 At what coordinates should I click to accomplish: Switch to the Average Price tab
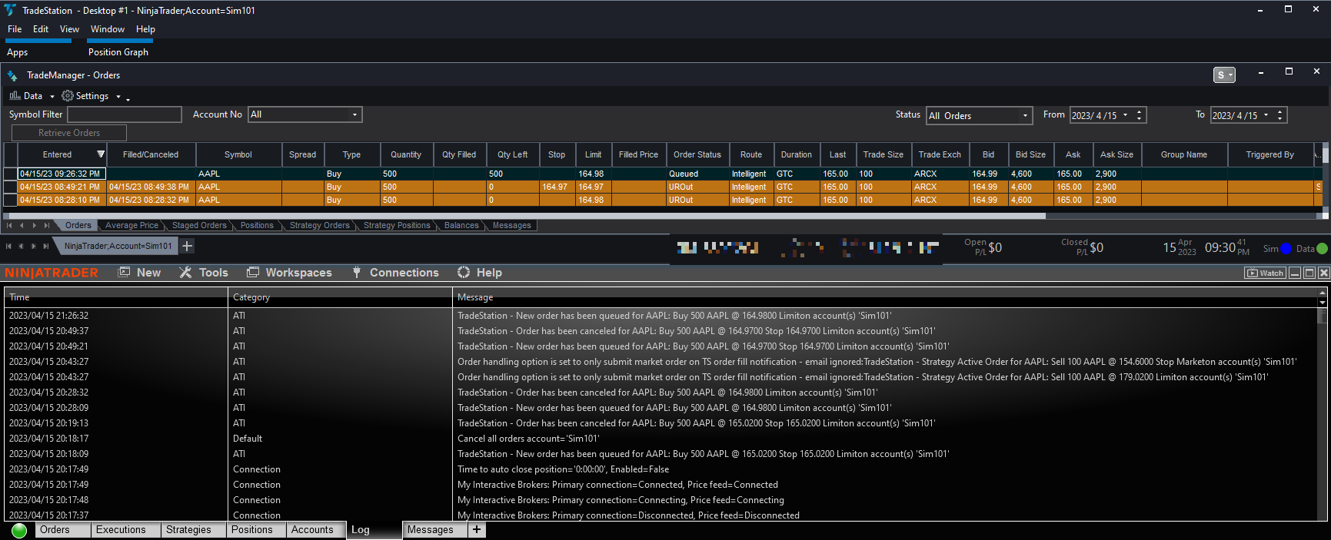(131, 226)
